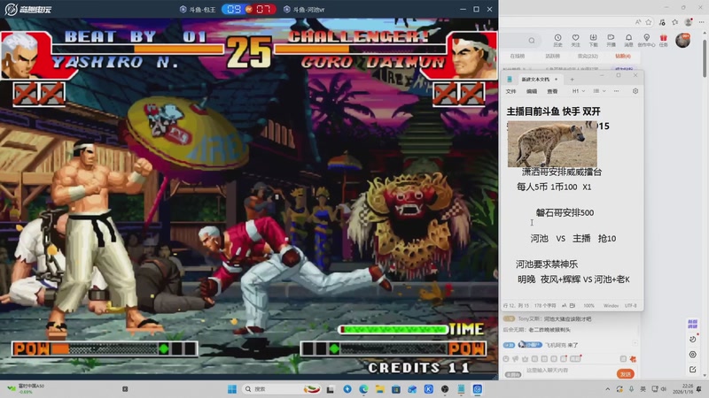
Task: Add a new Notepad tab with plus
Action: point(572,80)
